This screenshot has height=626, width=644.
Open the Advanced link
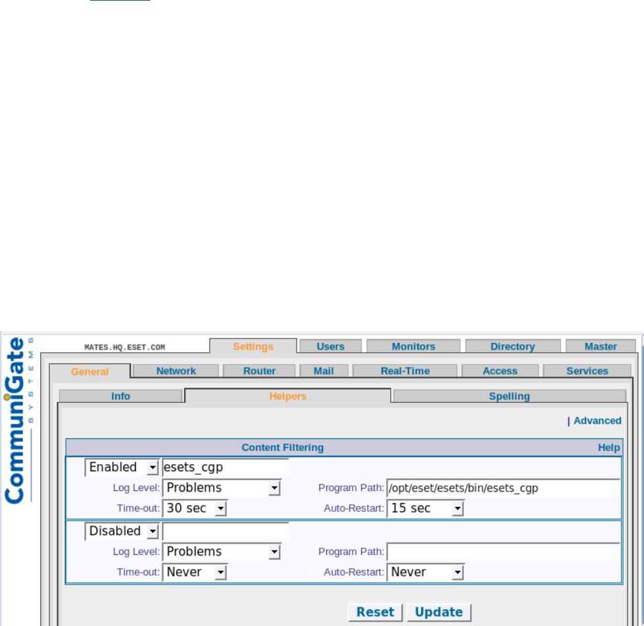point(597,421)
